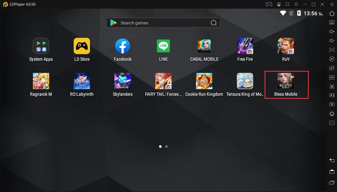337x192 pixels.
Task: Click the shake device sidebar icon
Action: coord(332,114)
